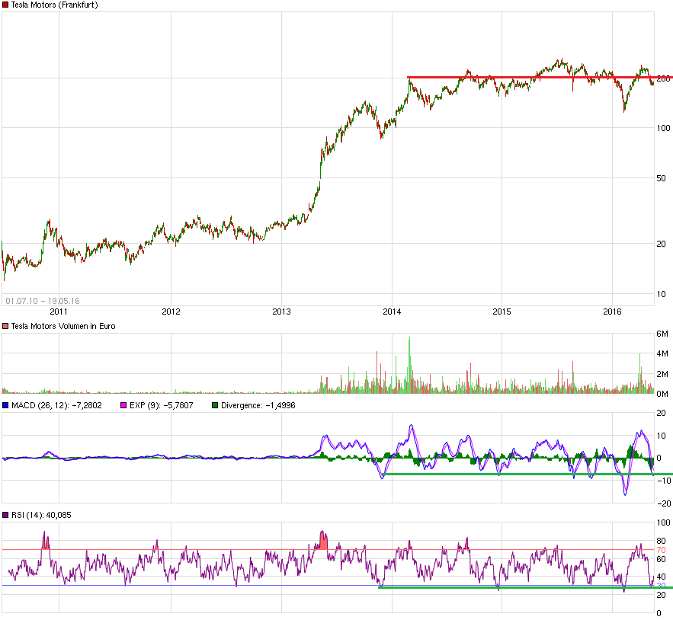Click the RSI overbought level 70 label
This screenshot has width=673, height=620.
tap(662, 550)
